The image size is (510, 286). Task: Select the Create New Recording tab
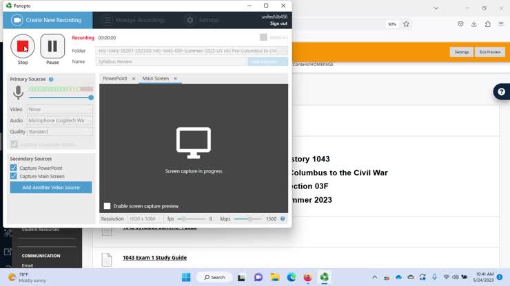pyautogui.click(x=48, y=20)
